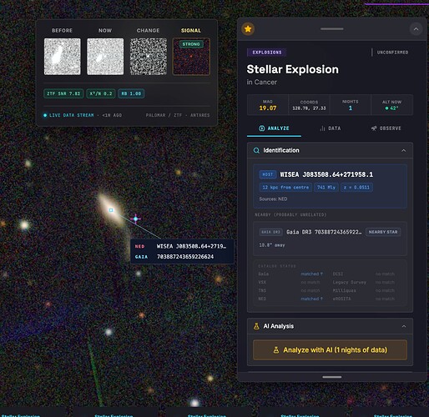Click the Nearby Star badge
This screenshot has height=417, width=429.
point(383,232)
